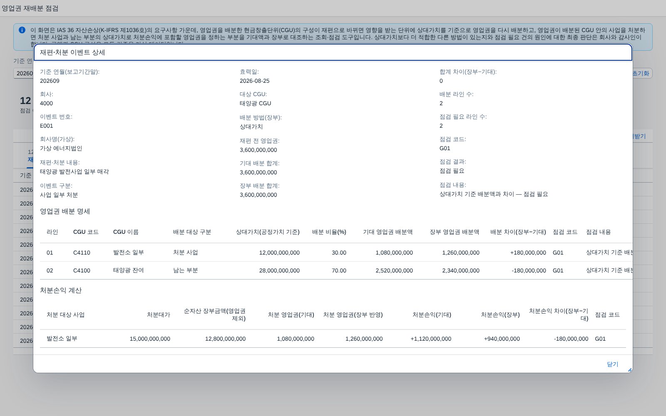This screenshot has height=416, width=666.
Task: Click the column header 배분 비율(%)
Action: (x=329, y=232)
